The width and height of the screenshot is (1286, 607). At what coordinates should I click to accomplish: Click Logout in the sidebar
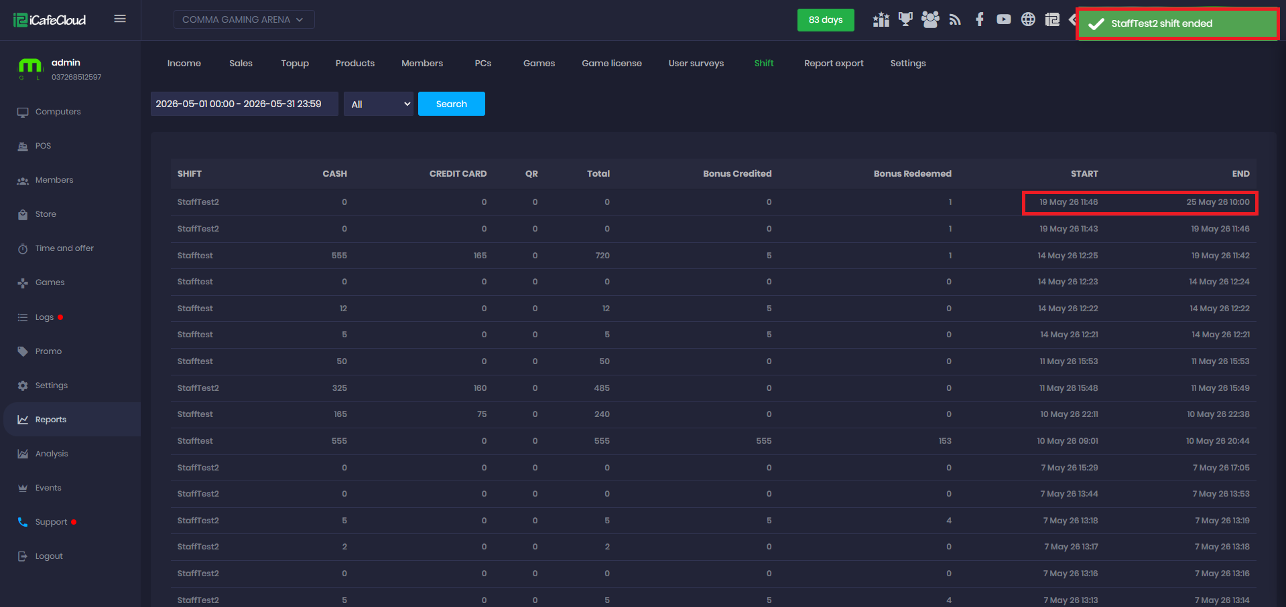coord(49,556)
